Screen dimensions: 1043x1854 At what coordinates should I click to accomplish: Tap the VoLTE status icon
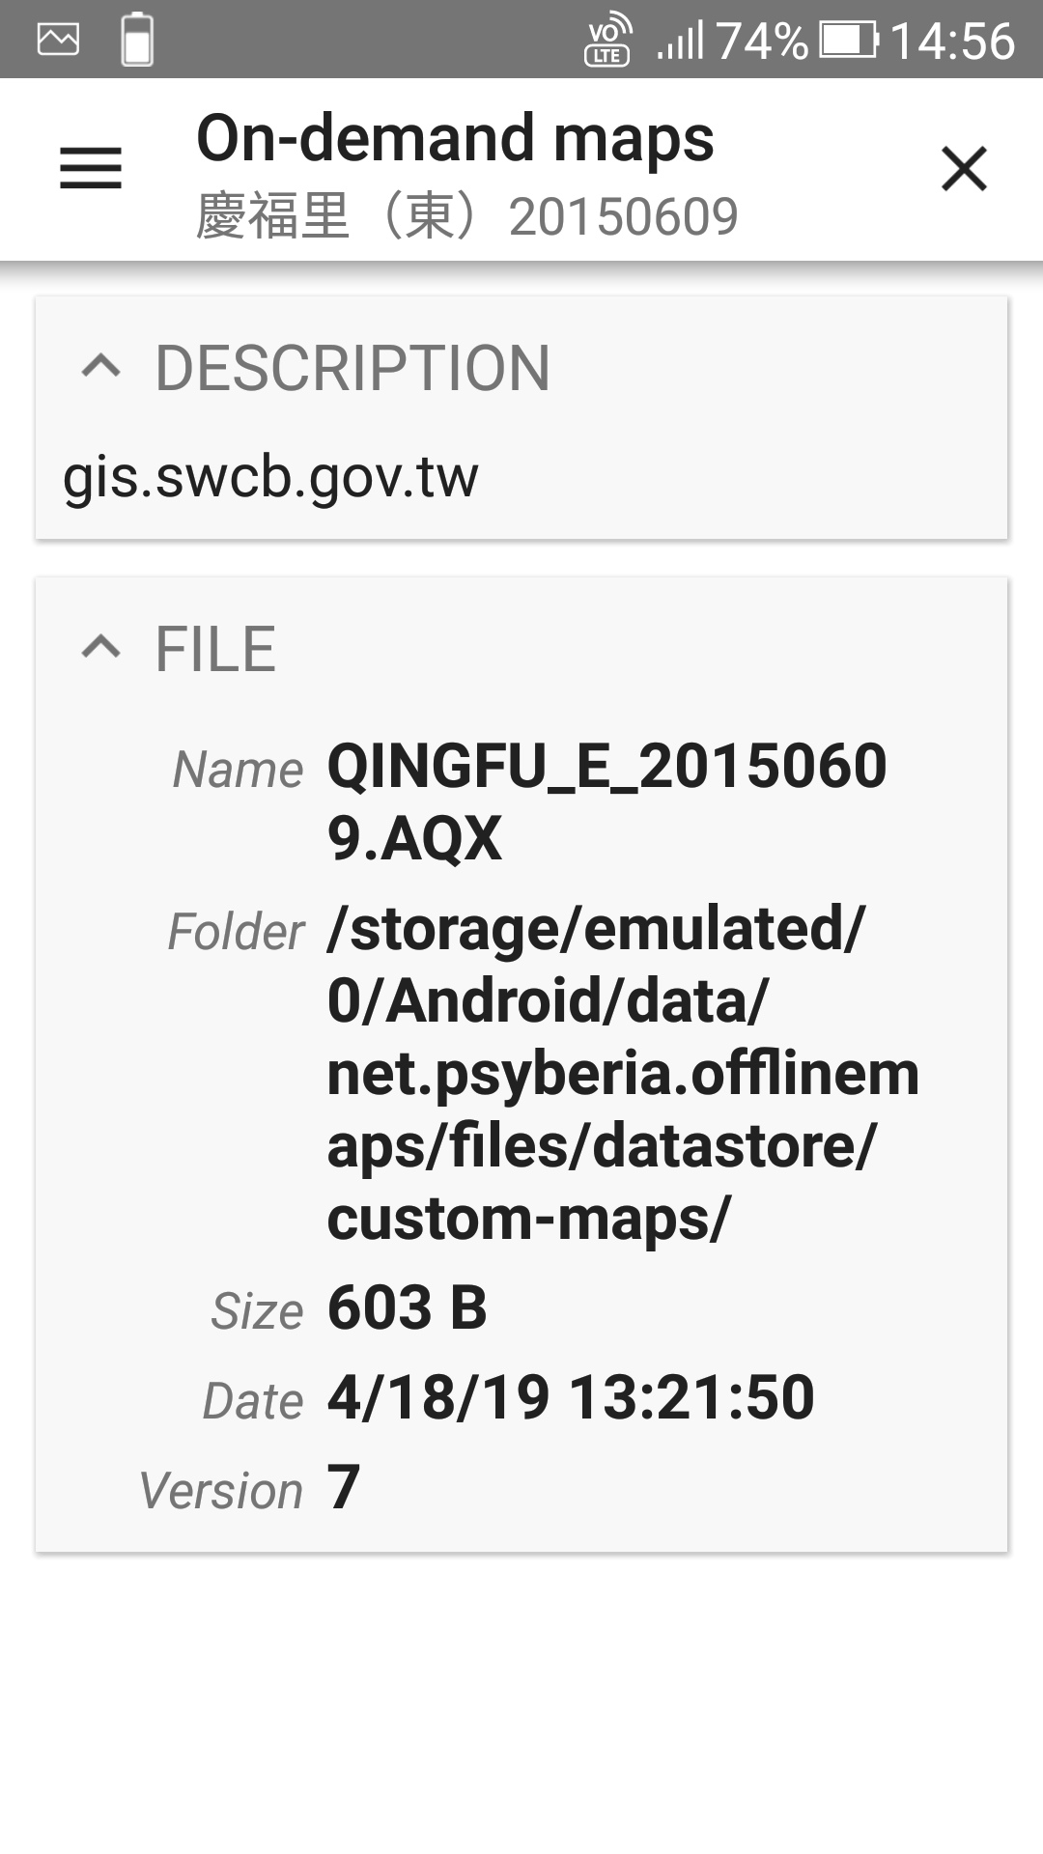[x=607, y=40]
